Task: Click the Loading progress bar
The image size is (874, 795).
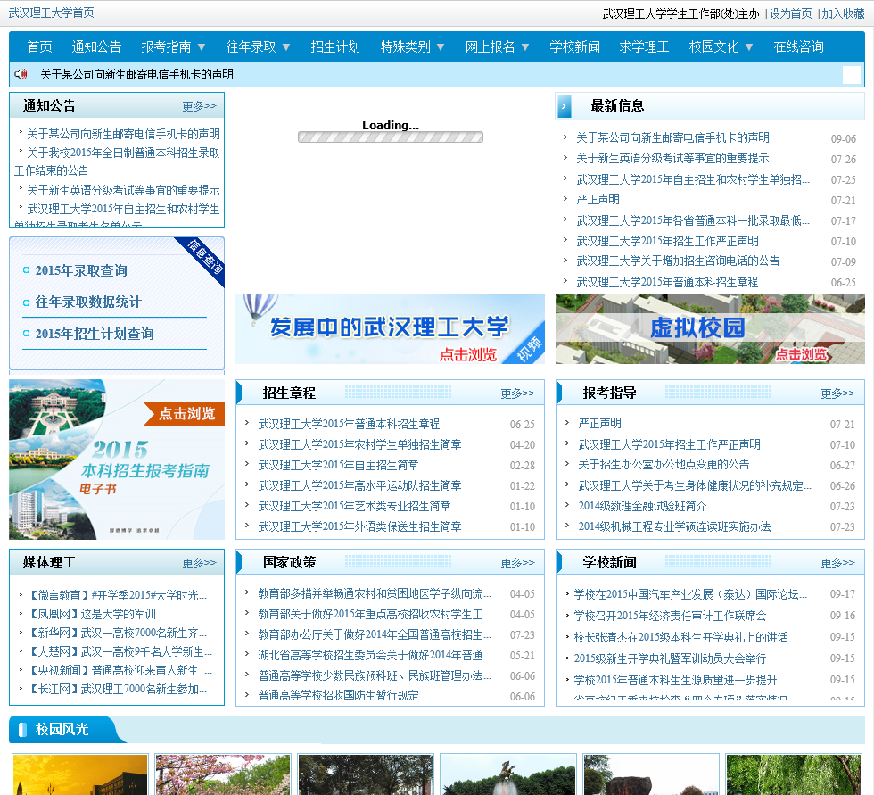Action: (391, 137)
